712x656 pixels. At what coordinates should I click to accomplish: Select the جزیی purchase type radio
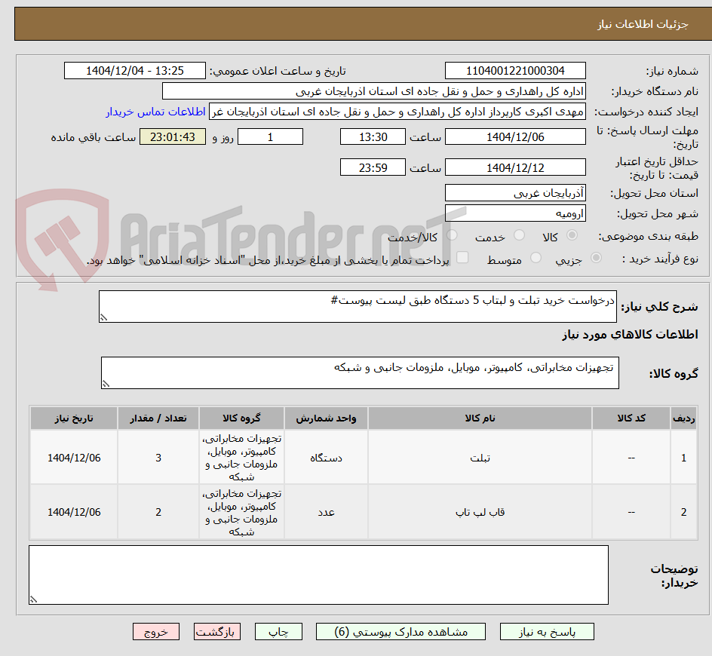(596, 258)
